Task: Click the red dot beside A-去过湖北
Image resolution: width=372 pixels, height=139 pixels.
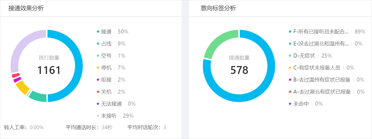Action: (290, 92)
